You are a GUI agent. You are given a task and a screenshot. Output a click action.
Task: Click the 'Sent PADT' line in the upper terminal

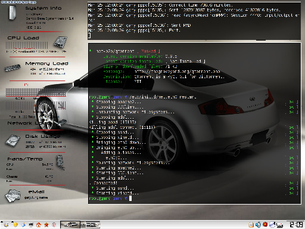pos(139,25)
